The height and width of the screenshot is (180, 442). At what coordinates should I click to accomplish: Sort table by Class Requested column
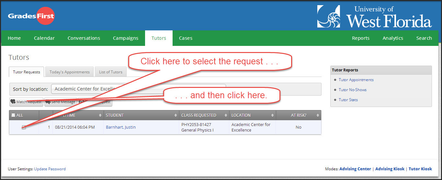pos(204,115)
